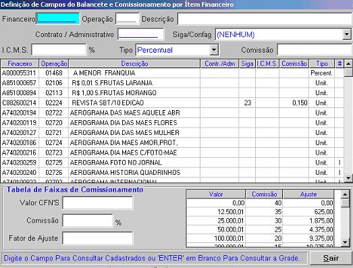Viewport: 353px width, 268px height.
Task: Click main grid scroll up arrow
Action: (x=348, y=63)
